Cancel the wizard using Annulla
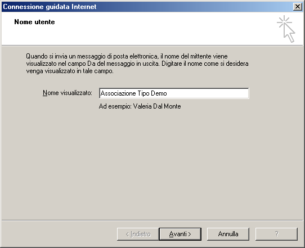Image resolution: width=305 pixels, height=248 pixels. 228,234
